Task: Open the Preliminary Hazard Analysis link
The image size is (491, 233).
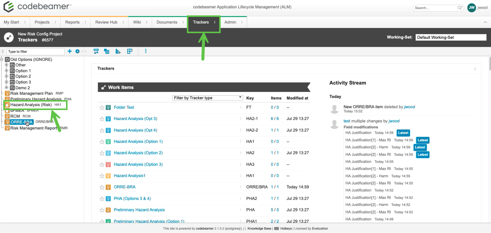Action: [139, 210]
